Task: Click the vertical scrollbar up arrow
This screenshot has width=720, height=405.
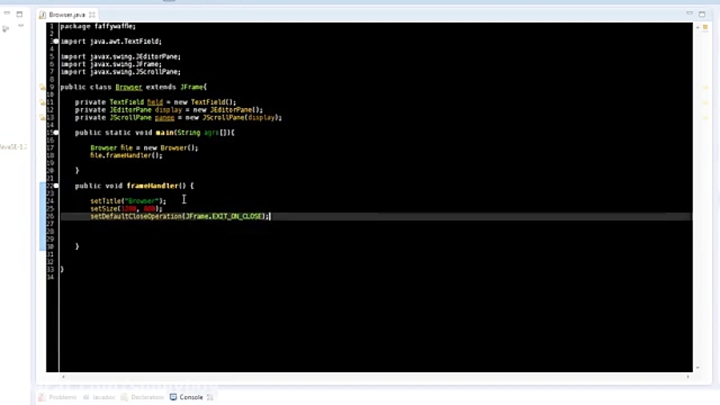Action: pos(698,27)
